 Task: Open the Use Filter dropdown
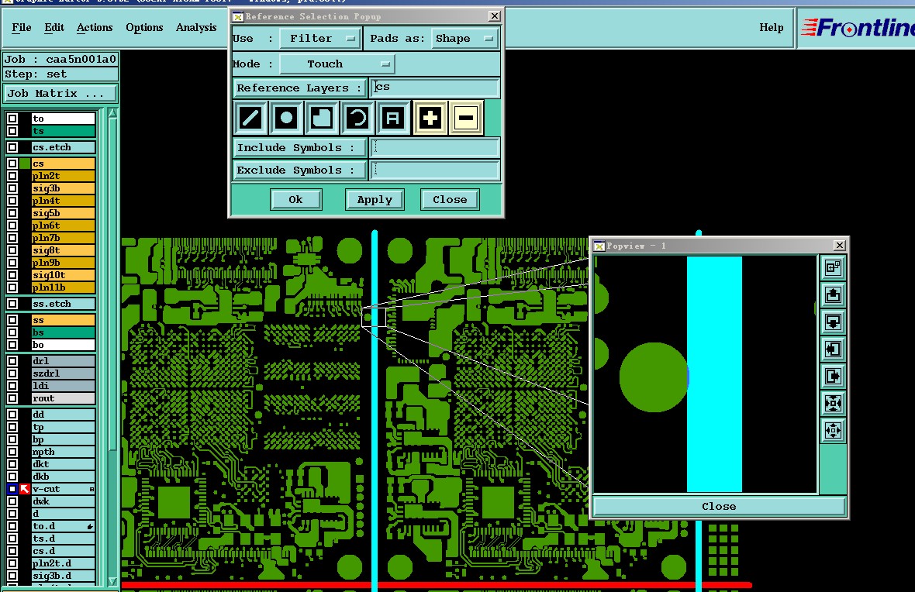tap(320, 39)
